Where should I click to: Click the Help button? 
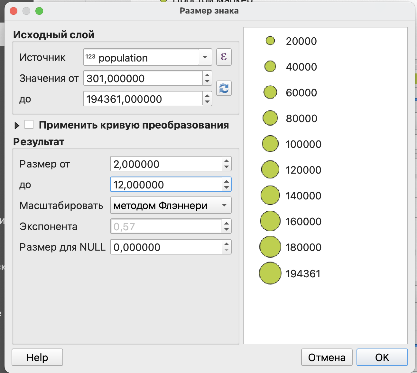[x=37, y=357]
